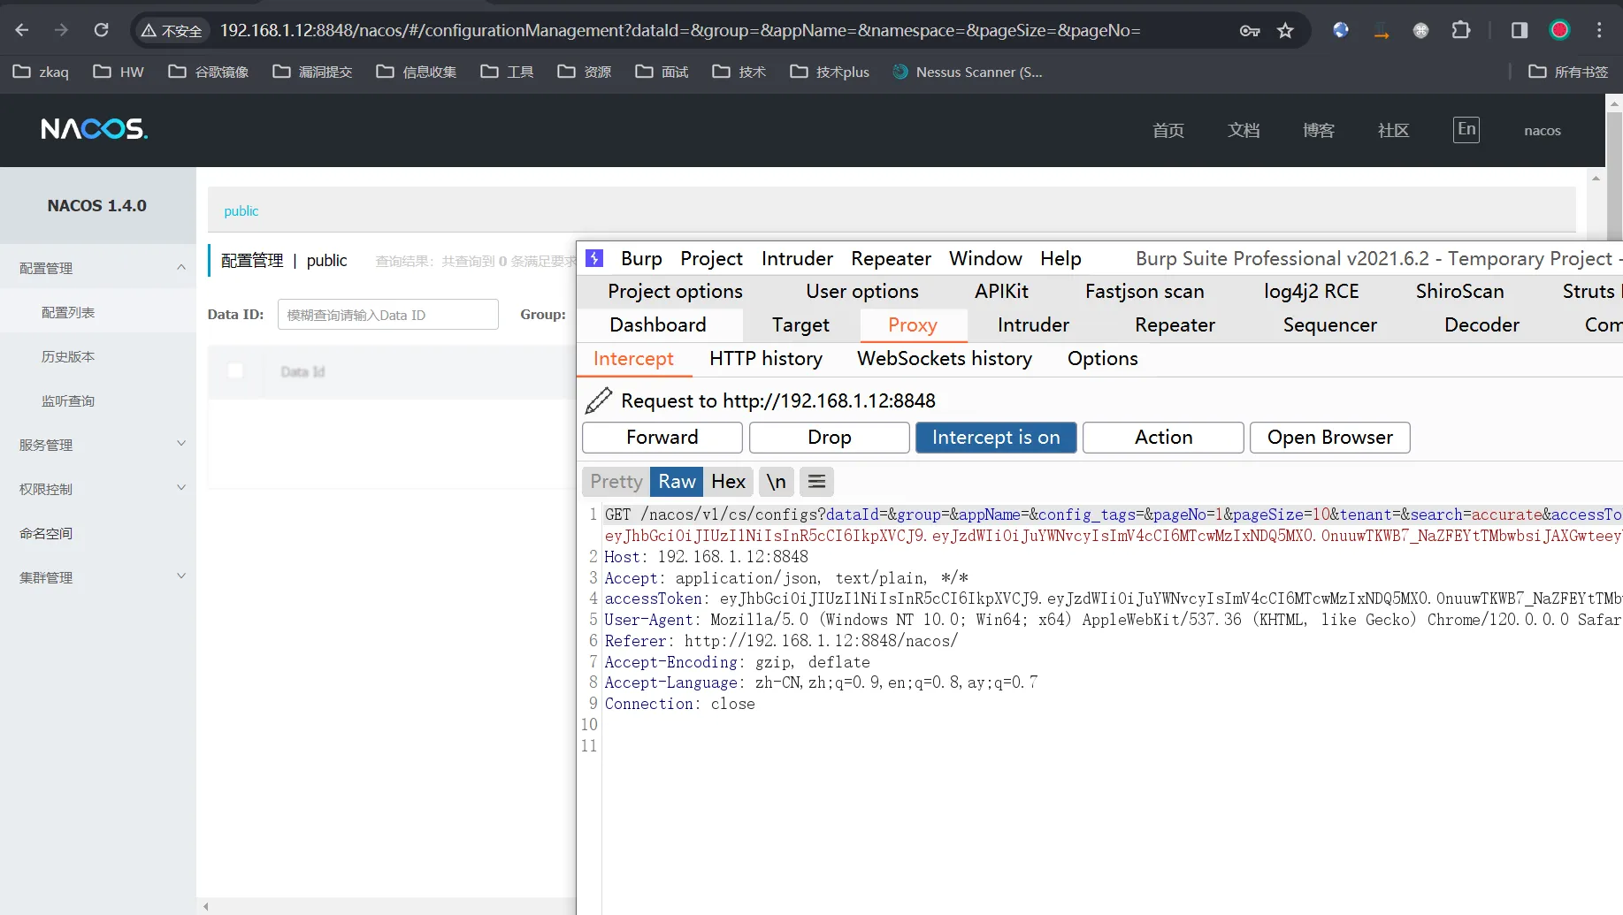
Task: Open the browser extensions puzzle icon
Action: 1460,29
